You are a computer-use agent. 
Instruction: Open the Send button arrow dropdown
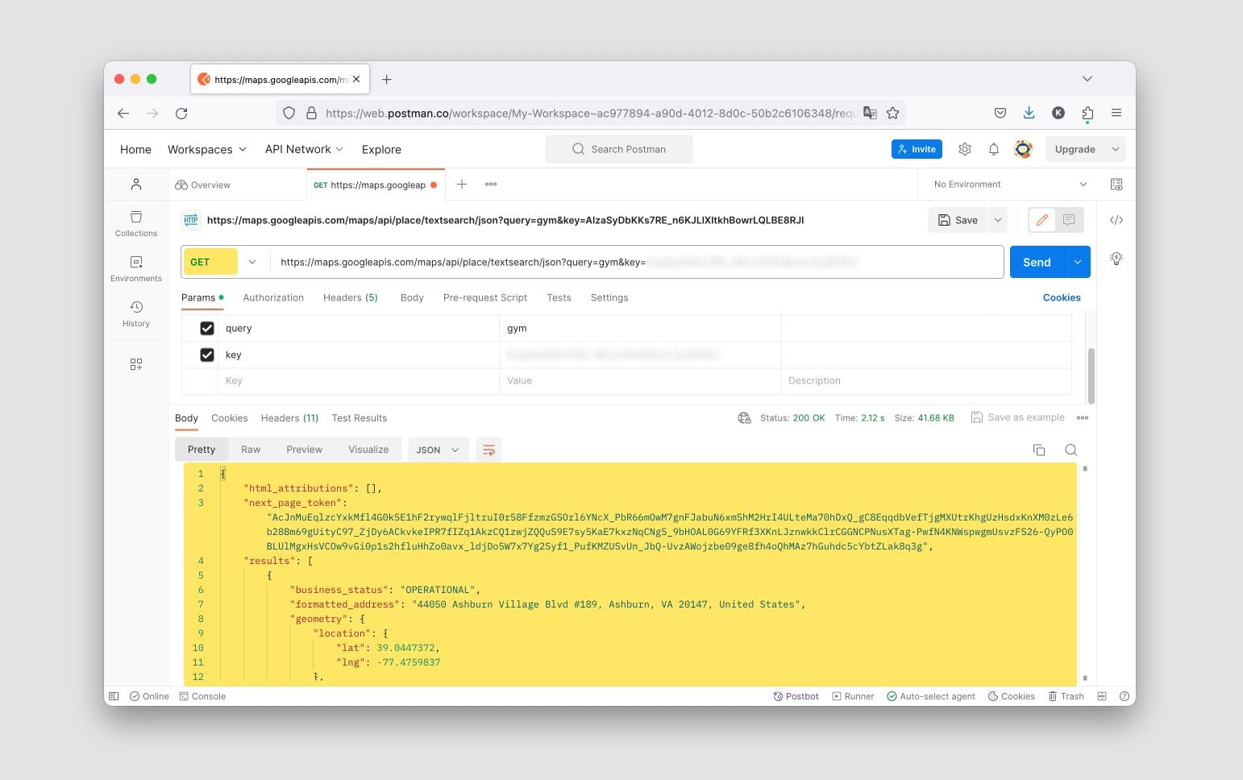click(x=1078, y=262)
